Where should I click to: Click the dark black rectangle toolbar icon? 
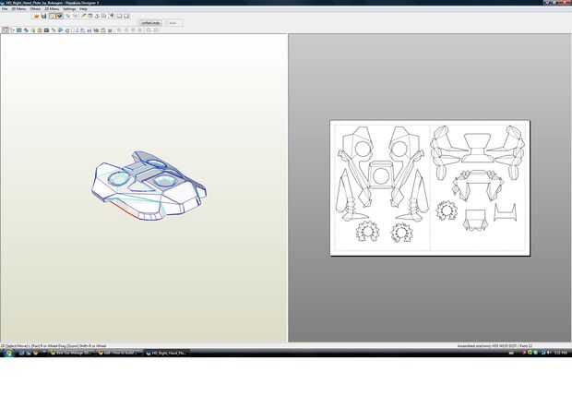46,30
